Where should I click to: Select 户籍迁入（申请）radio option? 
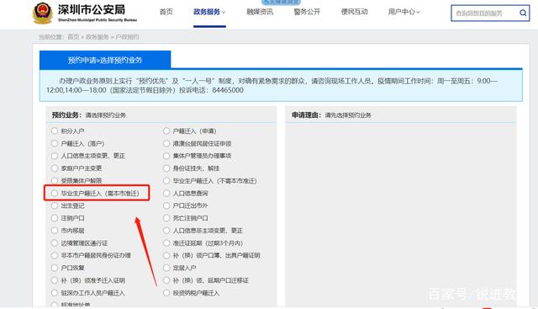coord(166,131)
